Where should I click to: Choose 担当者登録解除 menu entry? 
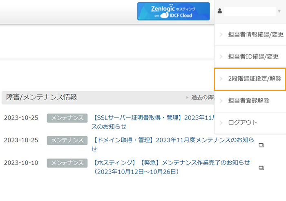(x=248, y=101)
